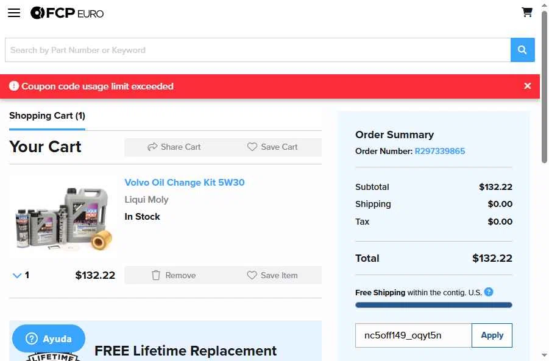The height and width of the screenshot is (361, 549).
Task: Save Item for later
Action: [x=272, y=275]
